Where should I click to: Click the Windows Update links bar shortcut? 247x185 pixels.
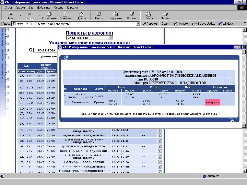pyautogui.click(x=204, y=24)
